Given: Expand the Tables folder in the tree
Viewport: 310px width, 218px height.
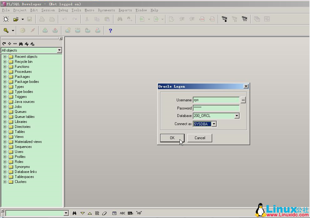Looking at the screenshot, I should point(5,132).
